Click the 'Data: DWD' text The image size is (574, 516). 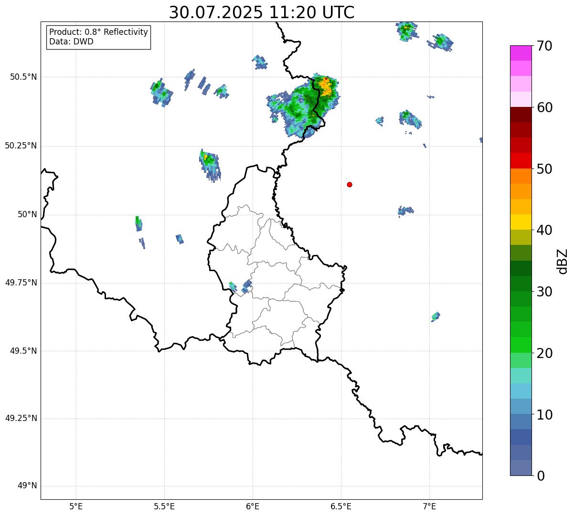pos(71,42)
